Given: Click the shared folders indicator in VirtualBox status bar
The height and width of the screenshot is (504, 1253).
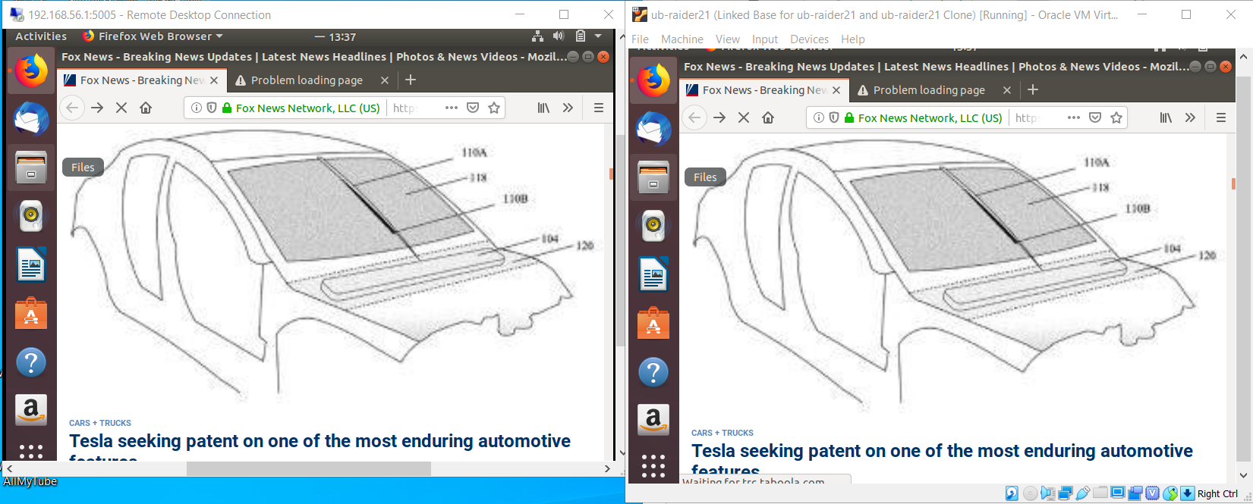Looking at the screenshot, I should coord(1100,493).
